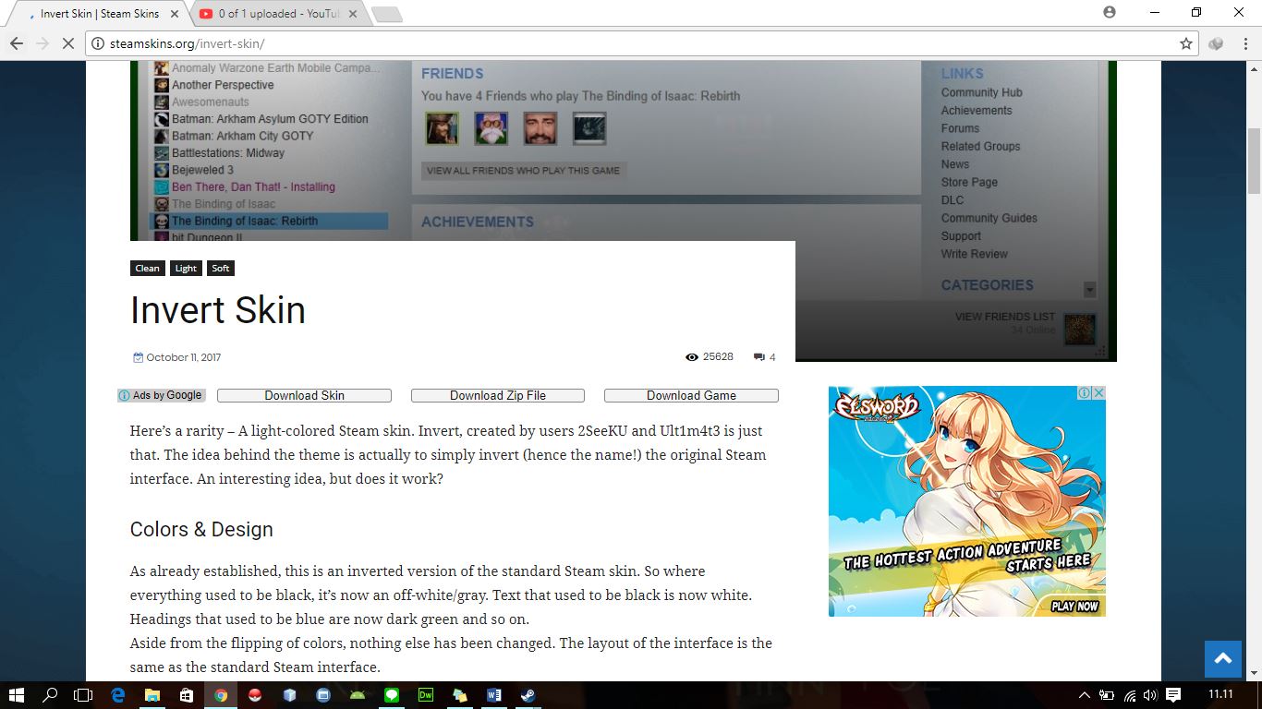Open Dreamweaver from the taskbar
The width and height of the screenshot is (1262, 709).
[x=426, y=695]
